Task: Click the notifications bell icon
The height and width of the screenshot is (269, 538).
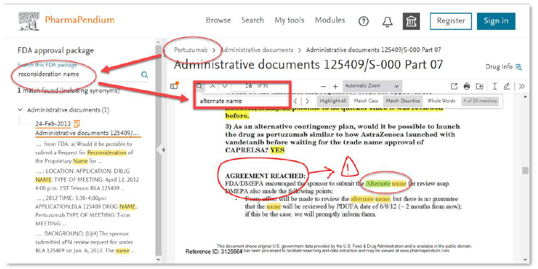Action: (x=387, y=21)
